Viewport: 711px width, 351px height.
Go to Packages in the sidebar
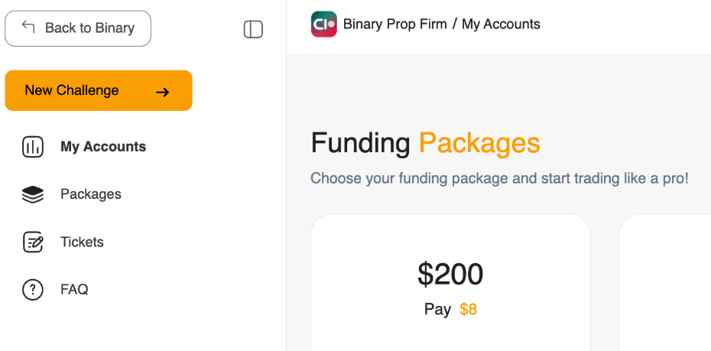[x=91, y=194]
